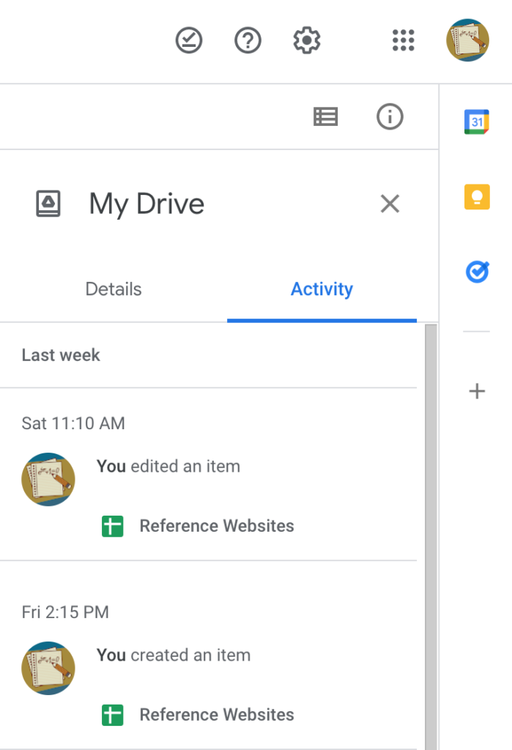Click your profile avatar in the top corner

click(467, 40)
